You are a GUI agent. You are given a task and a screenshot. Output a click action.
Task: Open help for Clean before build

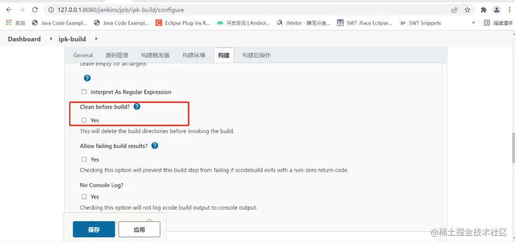click(137, 106)
